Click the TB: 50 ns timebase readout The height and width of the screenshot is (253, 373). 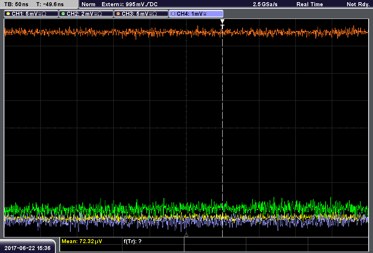16,4
